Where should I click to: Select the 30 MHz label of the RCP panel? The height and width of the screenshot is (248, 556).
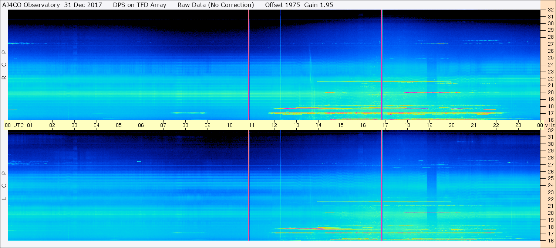point(550,23)
